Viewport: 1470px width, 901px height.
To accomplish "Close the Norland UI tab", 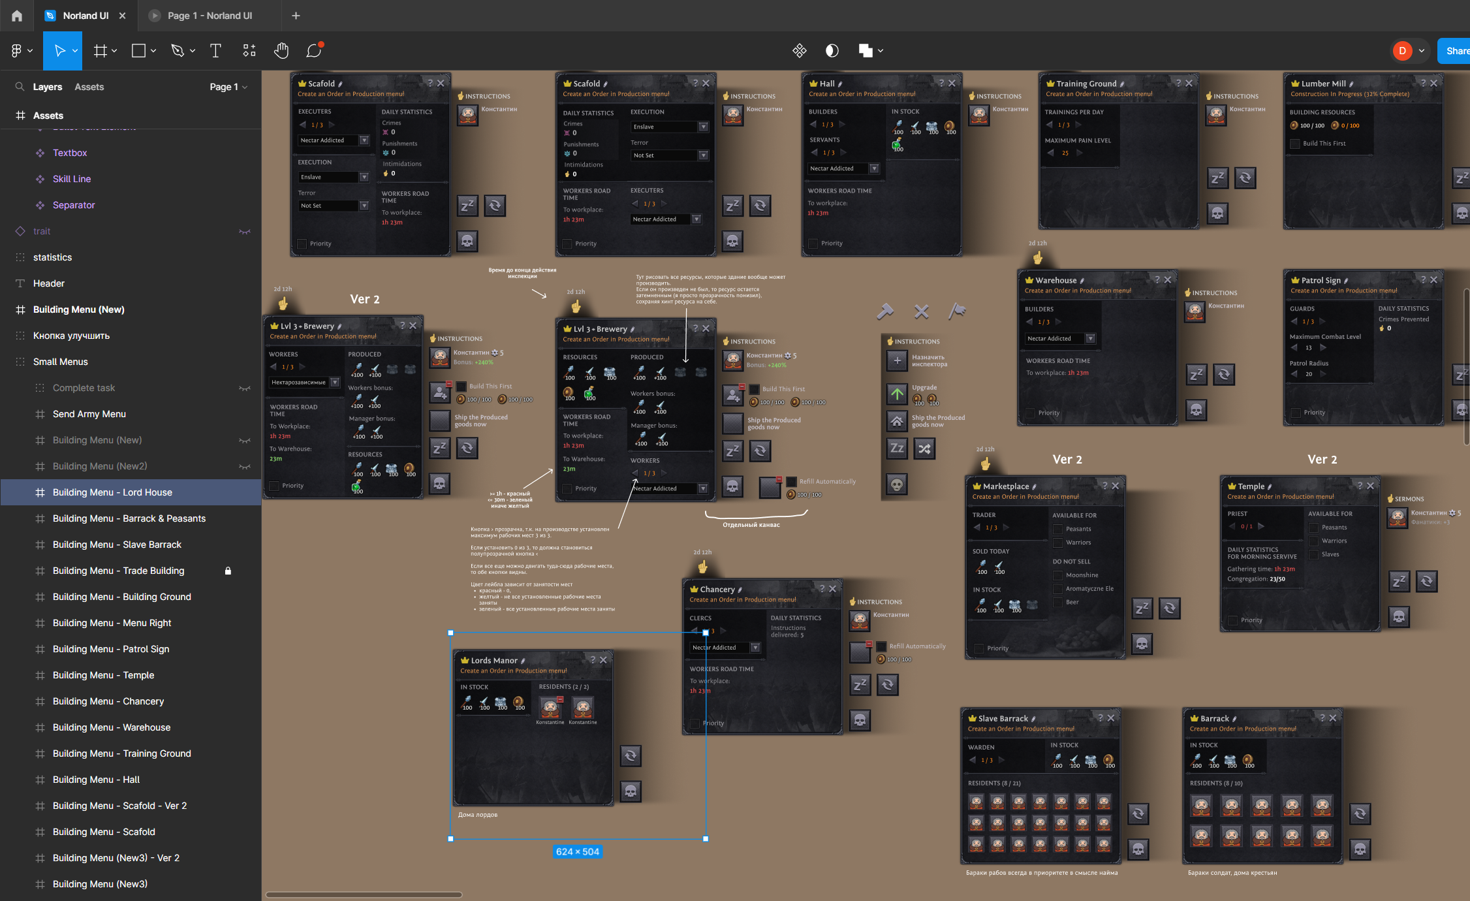I will [x=122, y=16].
